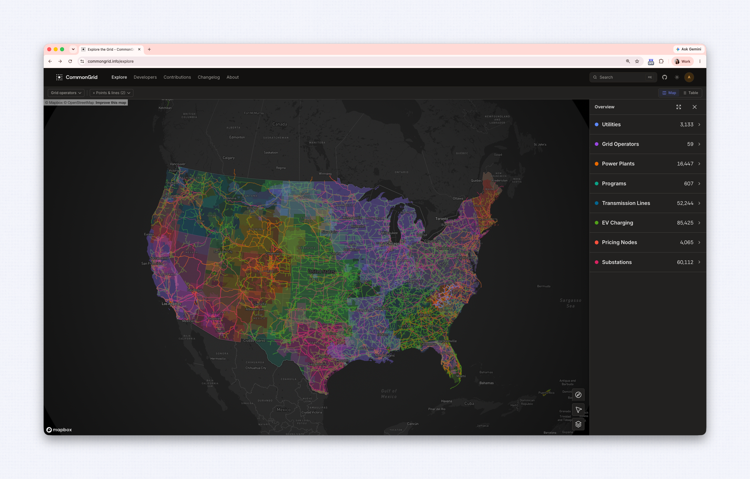Expand the Pricing Nodes row

(x=648, y=242)
